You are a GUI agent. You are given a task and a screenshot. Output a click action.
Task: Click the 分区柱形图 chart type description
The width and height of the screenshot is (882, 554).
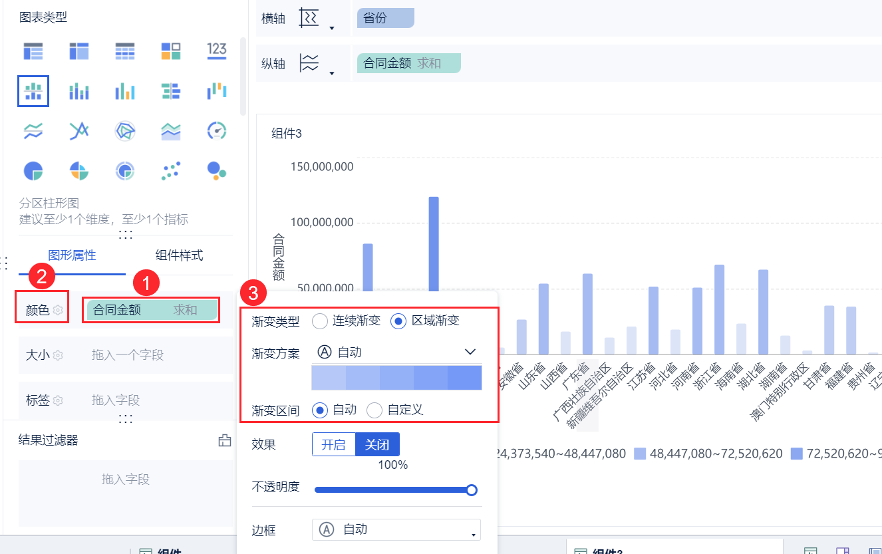(50, 204)
